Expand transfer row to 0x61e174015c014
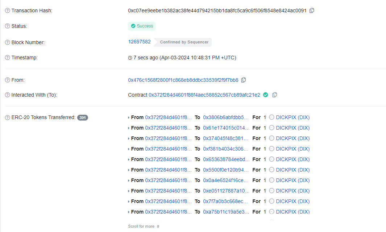 (x=129, y=128)
